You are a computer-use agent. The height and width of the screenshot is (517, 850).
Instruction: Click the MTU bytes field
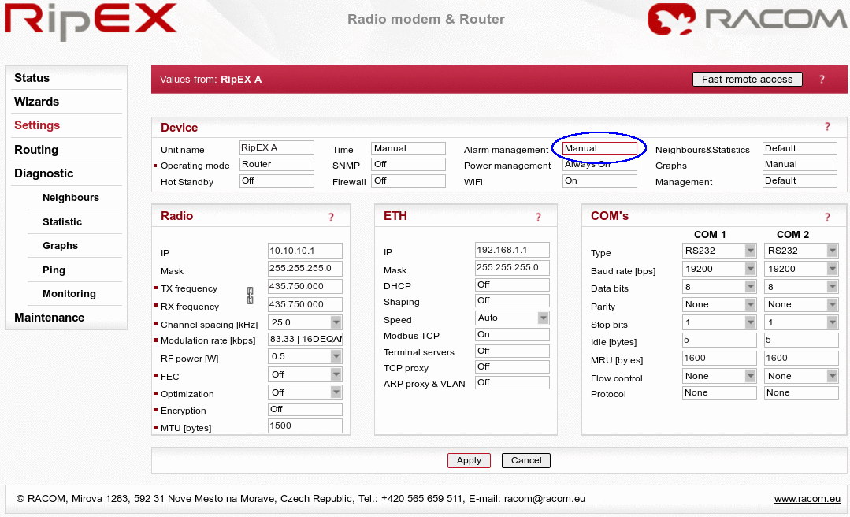[305, 426]
